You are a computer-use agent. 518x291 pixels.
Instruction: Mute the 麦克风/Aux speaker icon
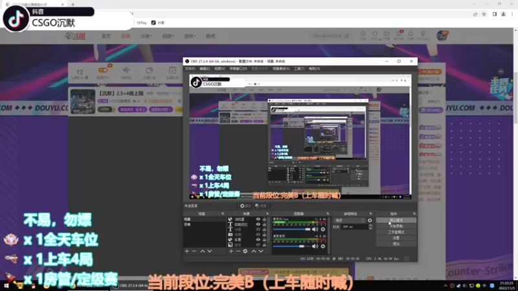pyautogui.click(x=315, y=230)
